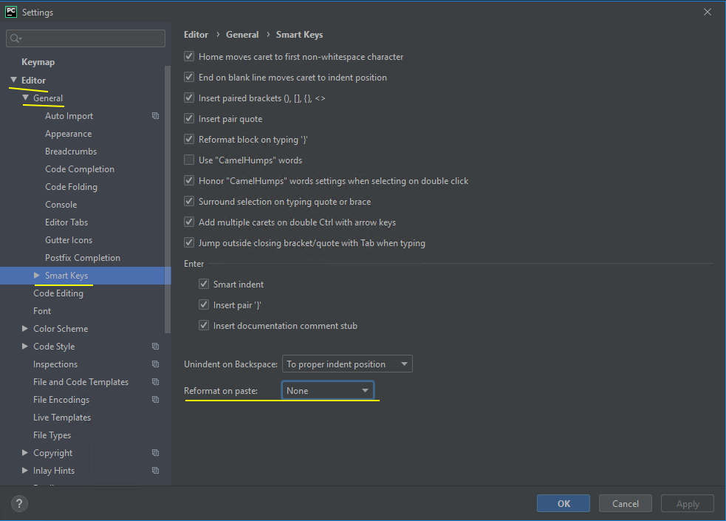Click the help question mark icon
Image resolution: width=726 pixels, height=521 pixels.
pyautogui.click(x=20, y=504)
